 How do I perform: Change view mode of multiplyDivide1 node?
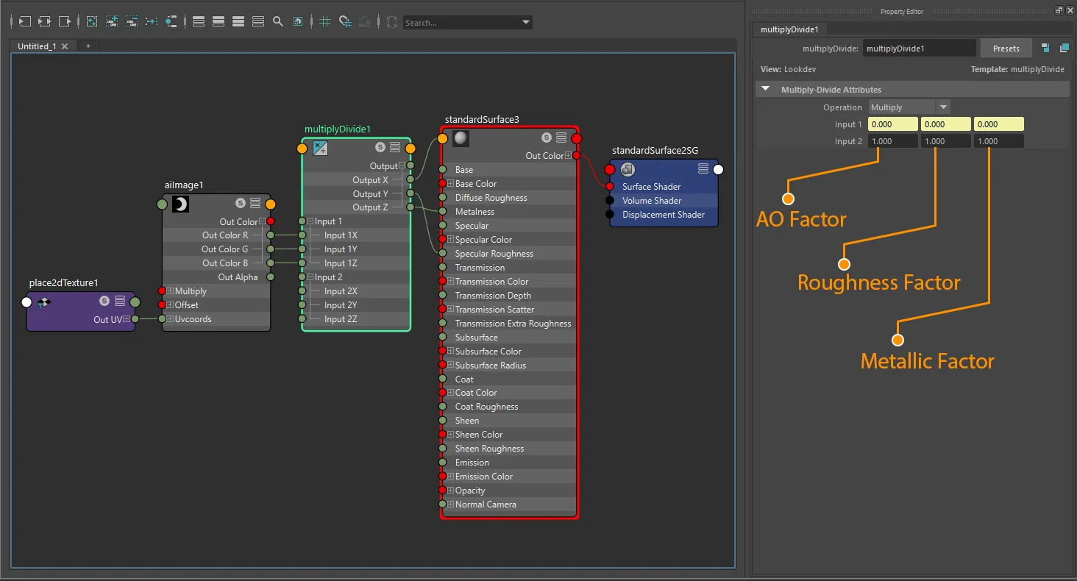(x=395, y=147)
